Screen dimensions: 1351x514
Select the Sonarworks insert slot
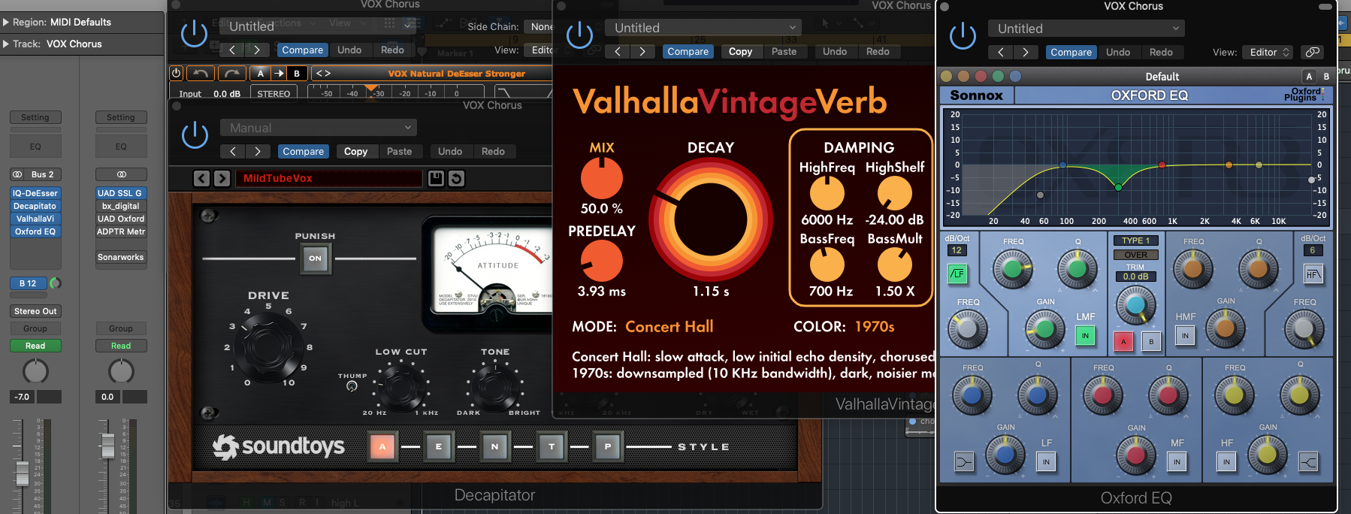121,257
